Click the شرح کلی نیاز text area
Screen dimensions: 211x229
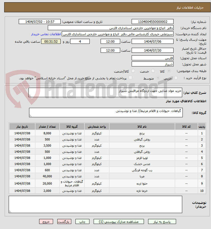105,92
